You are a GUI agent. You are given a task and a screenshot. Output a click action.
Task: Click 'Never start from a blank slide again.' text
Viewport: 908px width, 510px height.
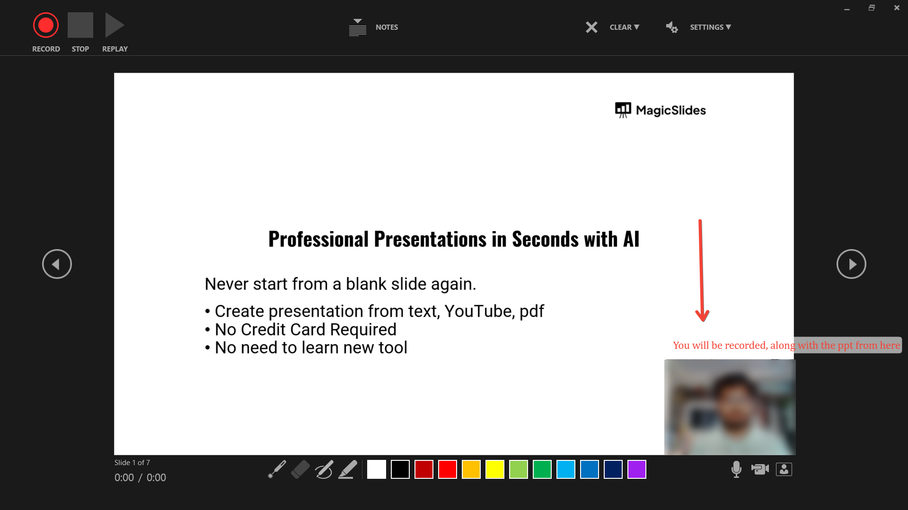340,284
